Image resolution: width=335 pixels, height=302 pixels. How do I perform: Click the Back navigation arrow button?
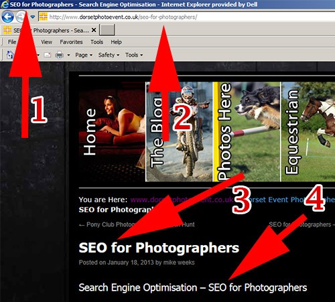click(7, 17)
